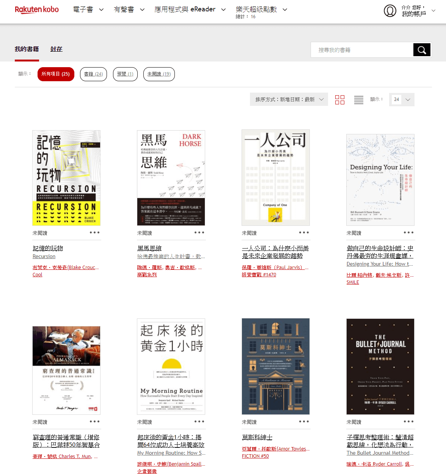Show only 未閱讀 books
The height and width of the screenshot is (474, 446).
(x=159, y=74)
